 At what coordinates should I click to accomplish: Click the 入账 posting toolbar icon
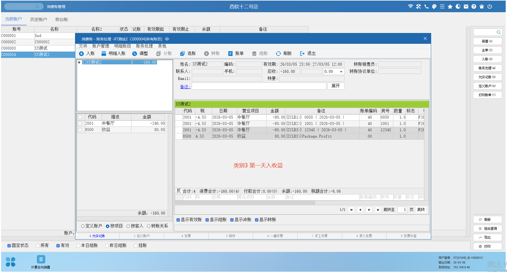[x=81, y=54]
